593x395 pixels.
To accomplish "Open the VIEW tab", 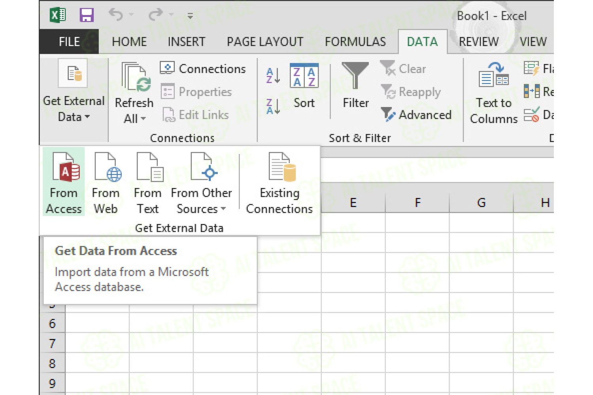I will tap(533, 41).
